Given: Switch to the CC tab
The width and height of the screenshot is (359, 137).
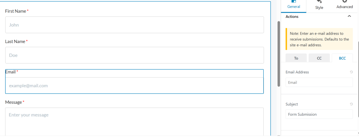Looking at the screenshot, I should (319, 58).
